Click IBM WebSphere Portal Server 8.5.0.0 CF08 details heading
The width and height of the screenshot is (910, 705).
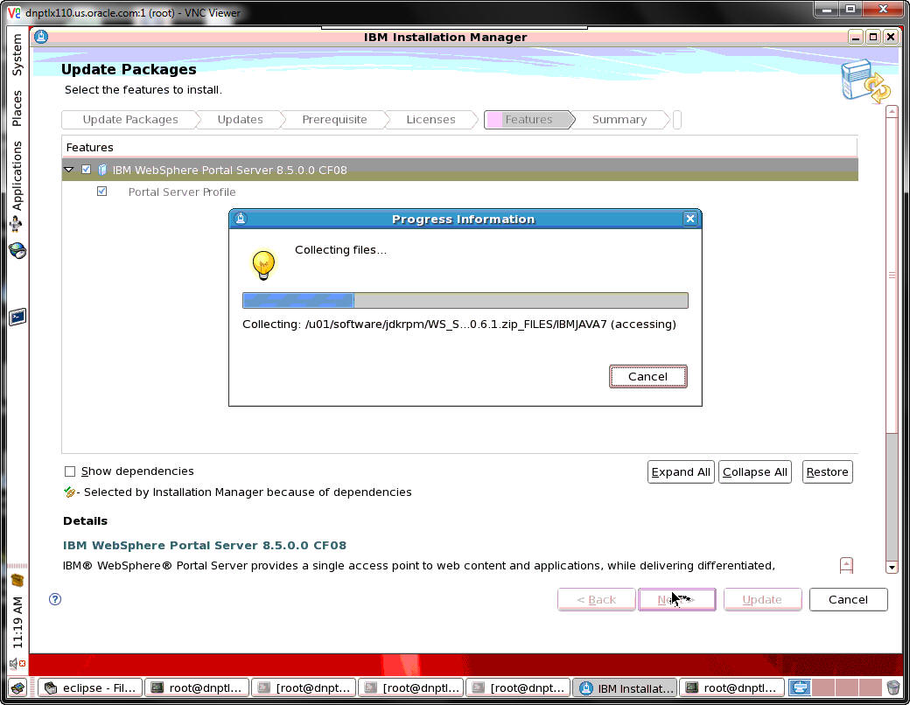(x=204, y=545)
